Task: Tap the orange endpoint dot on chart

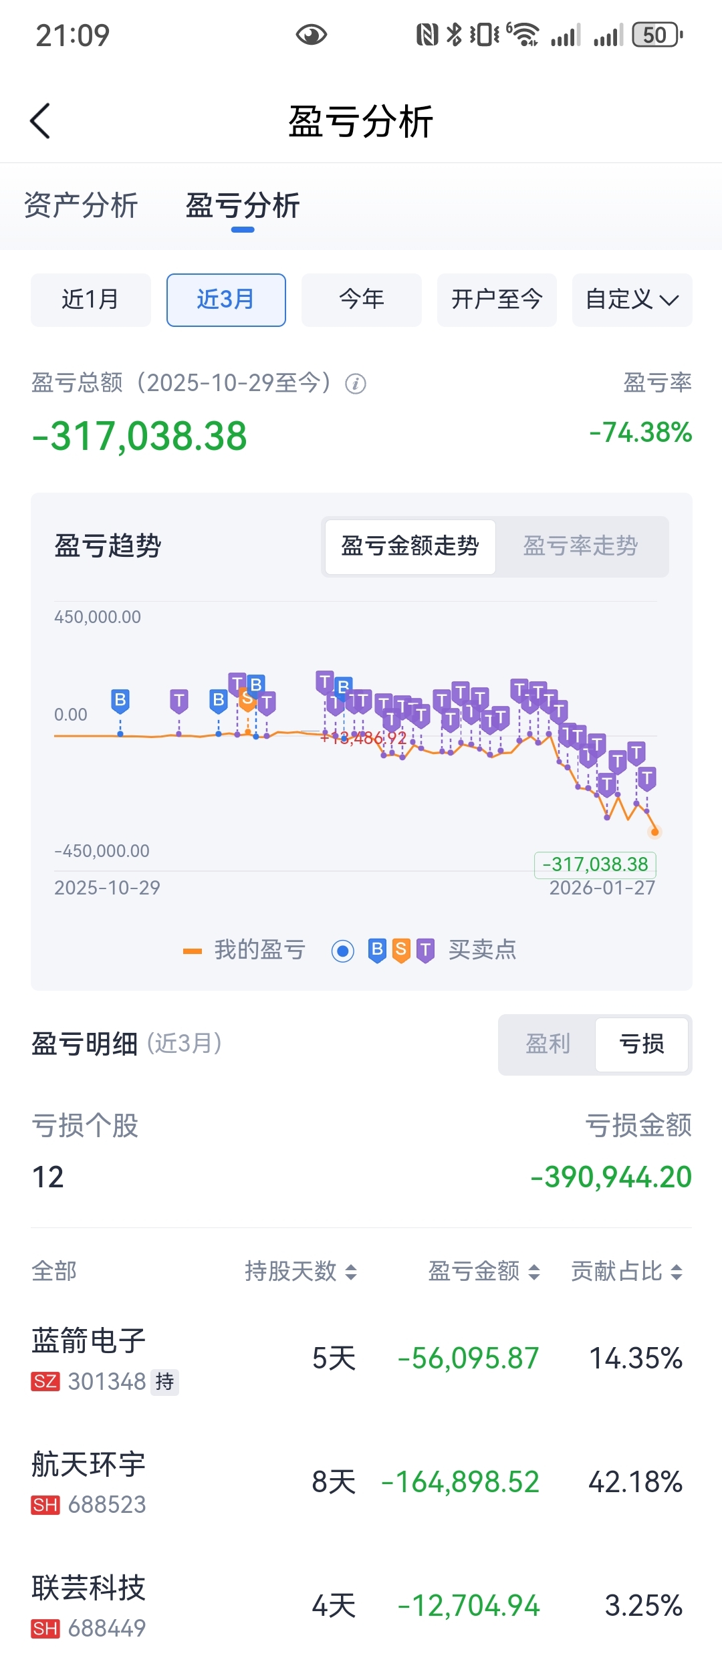Action: tap(654, 832)
